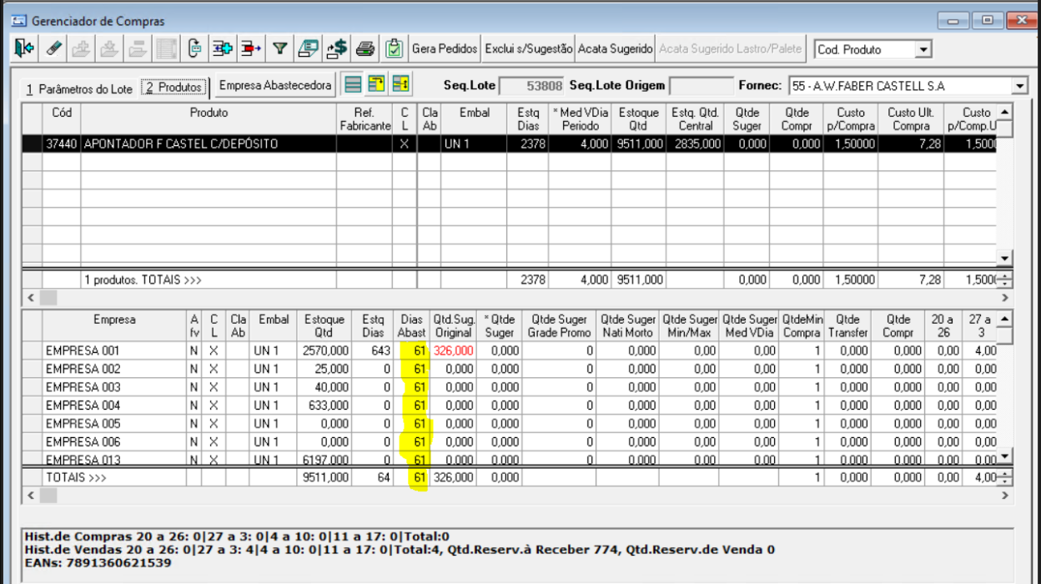Click the Exclui s/Sugestão button
Screen dimensions: 1041x584
(x=529, y=49)
